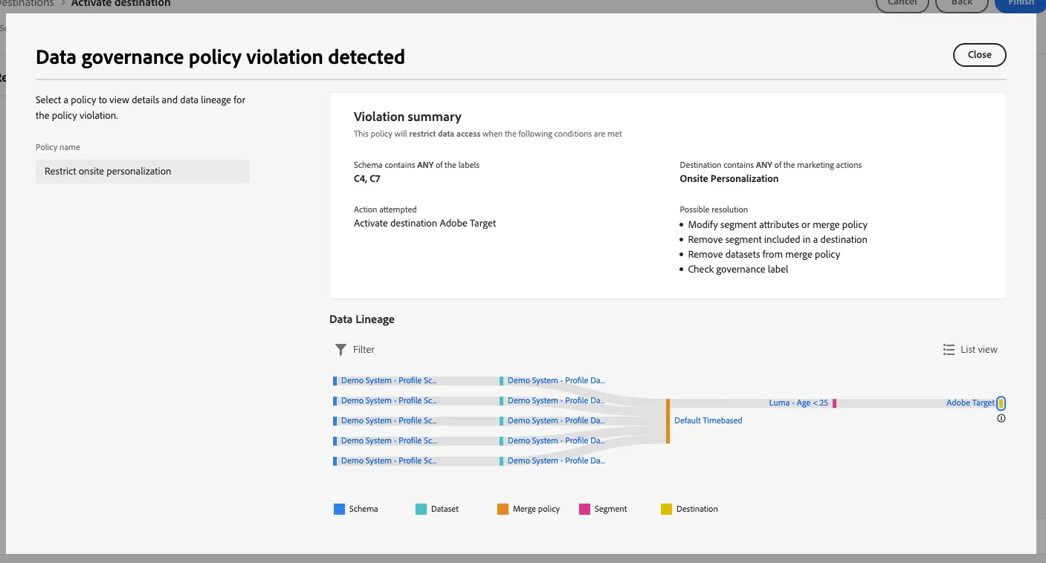Screen dimensions: 1046x563
Task: Click the orange Merge policy legend swatch
Action: 503,509
